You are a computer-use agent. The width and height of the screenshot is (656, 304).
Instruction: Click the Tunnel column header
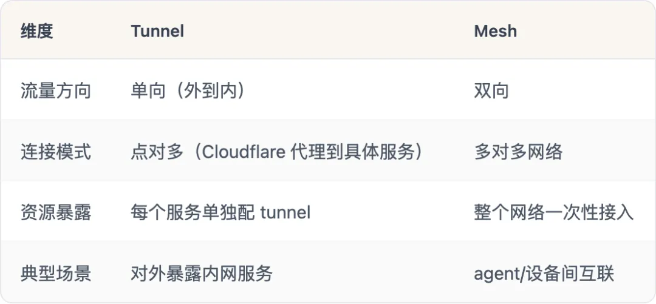pos(157,31)
